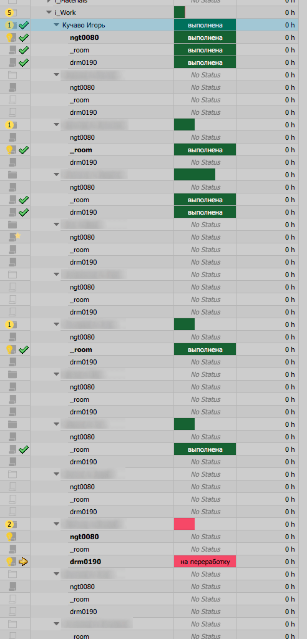The width and height of the screenshot is (307, 639).
Task: Open the на переработку status cell
Action: point(205,562)
